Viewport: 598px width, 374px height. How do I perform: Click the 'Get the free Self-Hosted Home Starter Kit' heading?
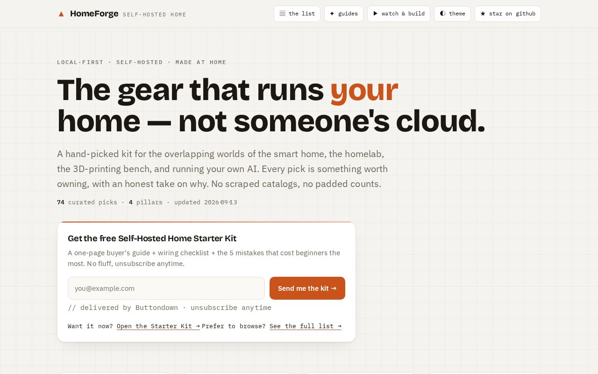152,238
